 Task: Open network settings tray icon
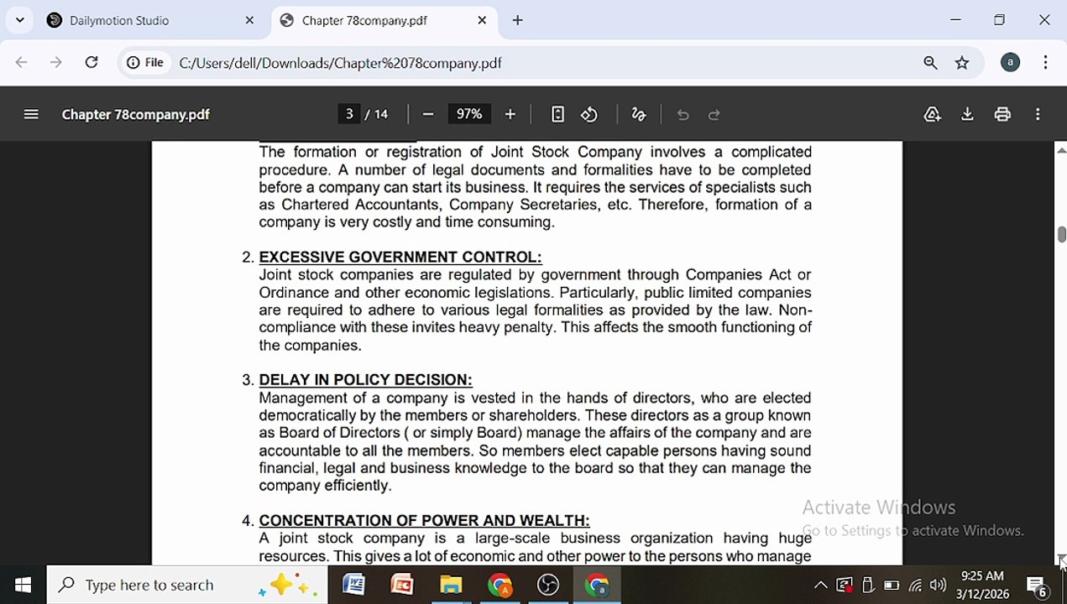(915, 585)
